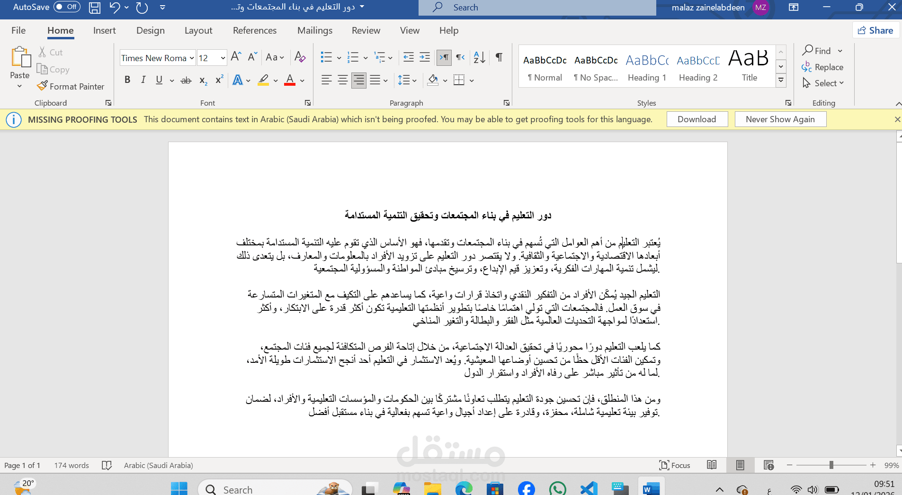Viewport: 902px width, 495px height.
Task: Toggle italic formatting
Action: pos(143,80)
